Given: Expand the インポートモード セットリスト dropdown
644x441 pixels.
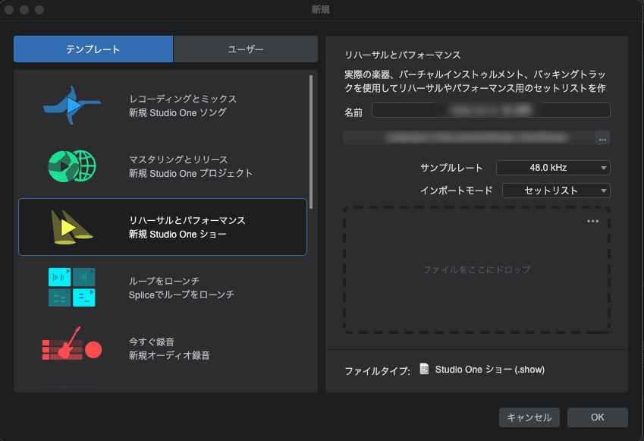Looking at the screenshot, I should pyautogui.click(x=556, y=191).
